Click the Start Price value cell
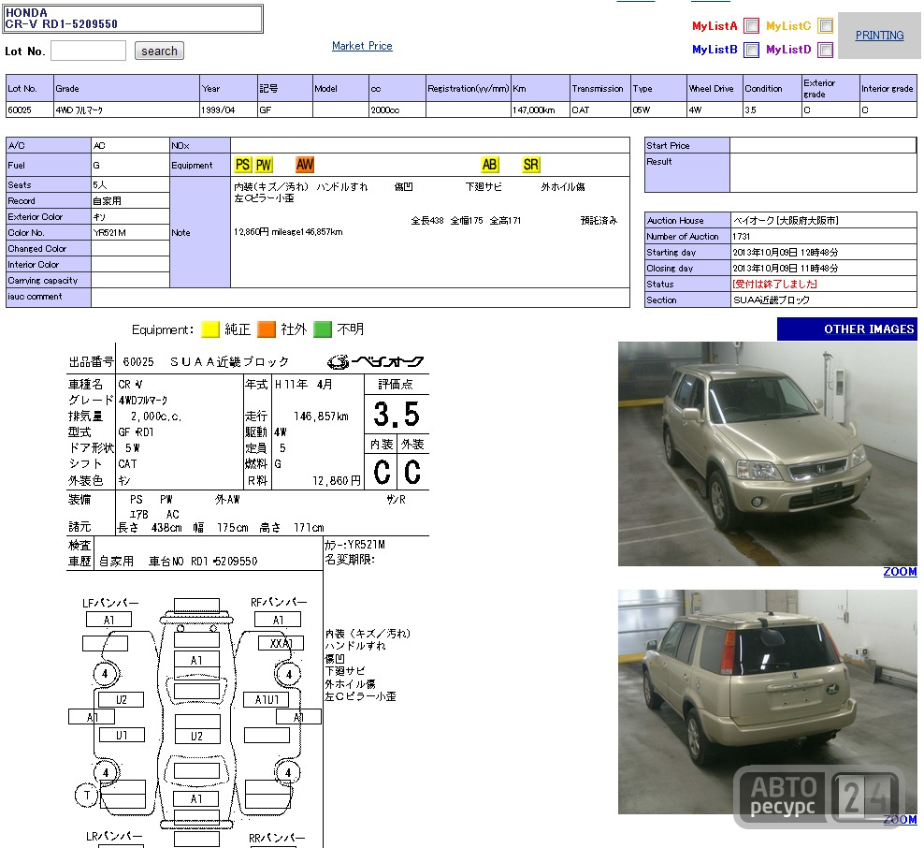 click(823, 145)
